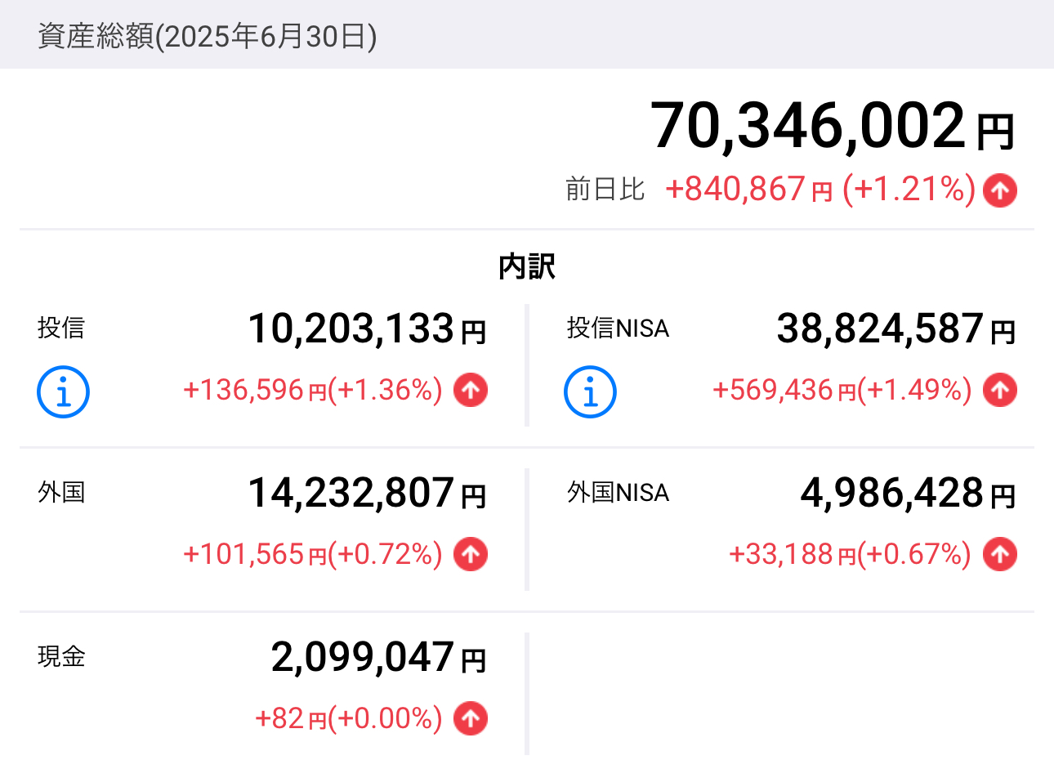This screenshot has width=1054, height=769.
Task: Click up arrow next to +1.49%
Action: (1000, 391)
